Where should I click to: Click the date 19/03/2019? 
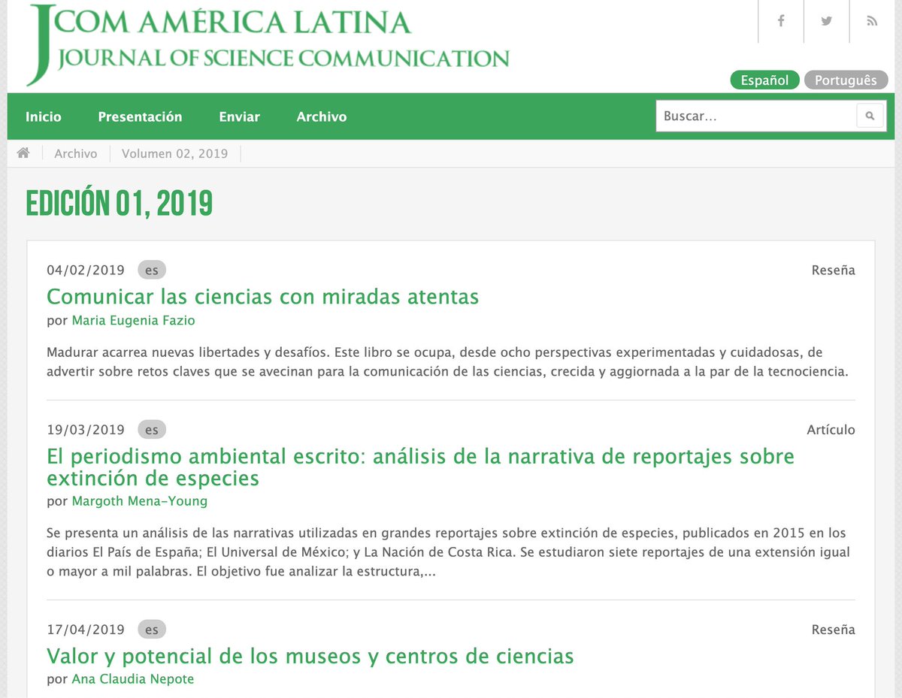click(x=86, y=430)
